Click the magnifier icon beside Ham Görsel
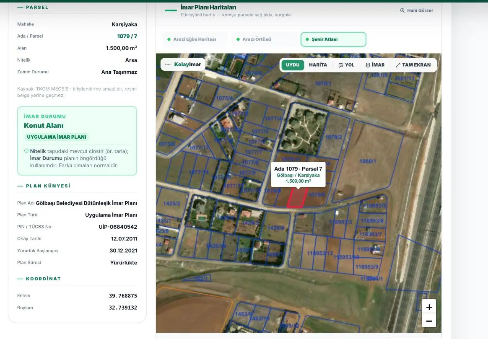This screenshot has height=339, width=488. 402,10
